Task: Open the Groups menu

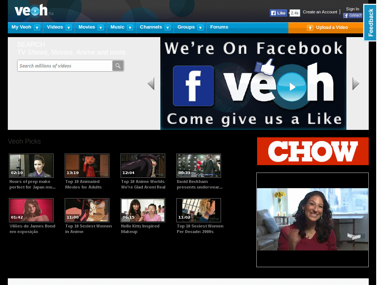Action: click(186, 27)
